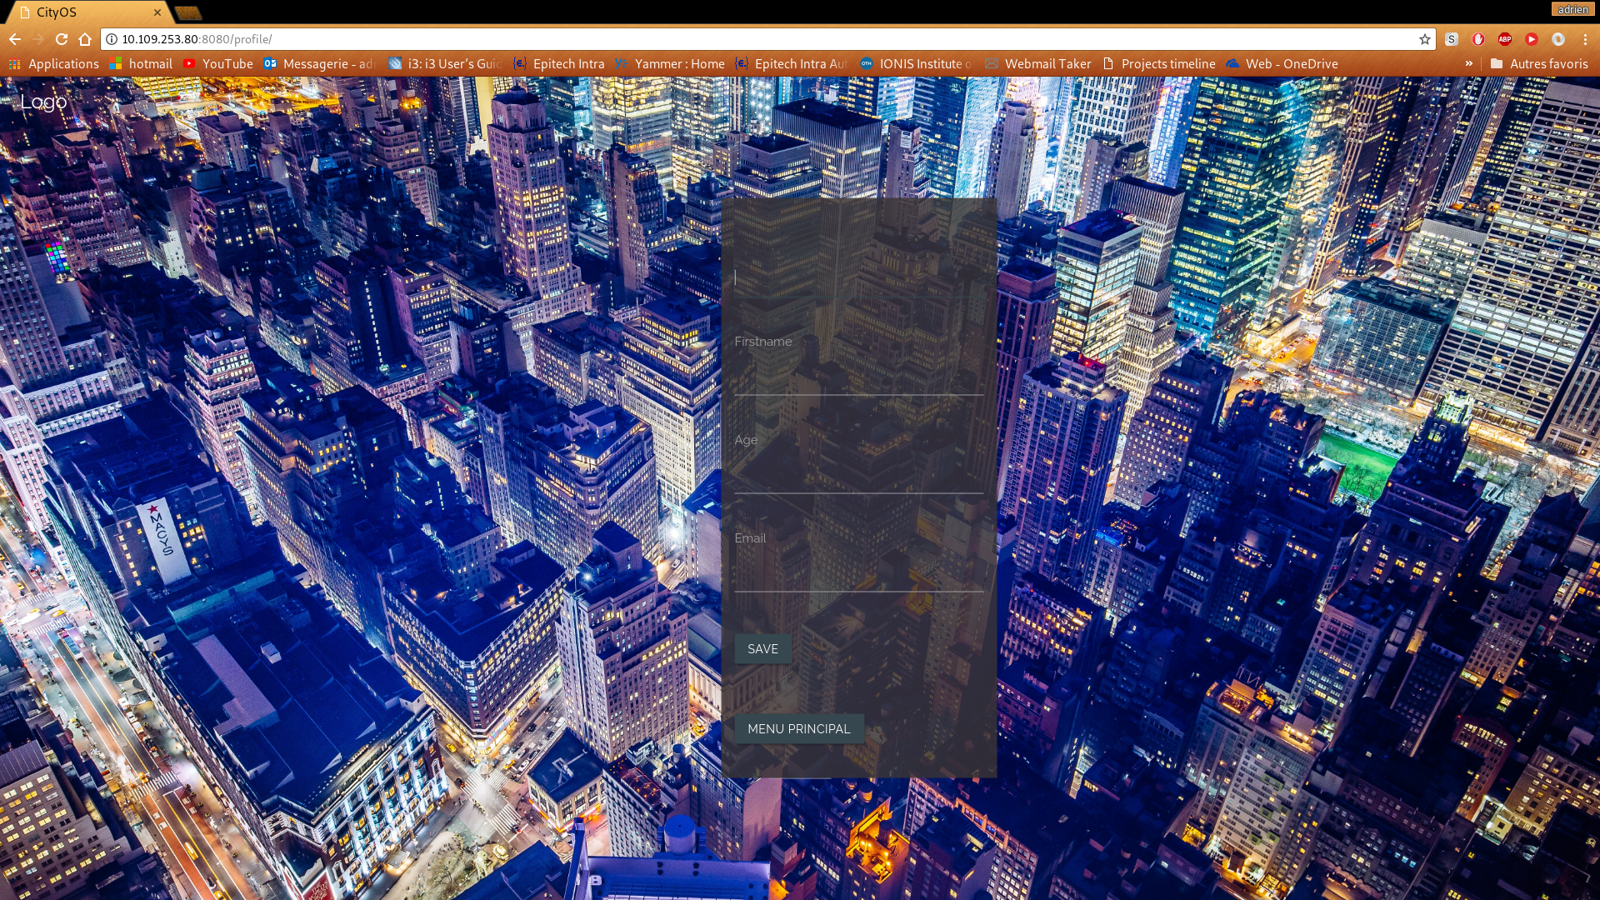Click the SAVE button

tap(762, 649)
